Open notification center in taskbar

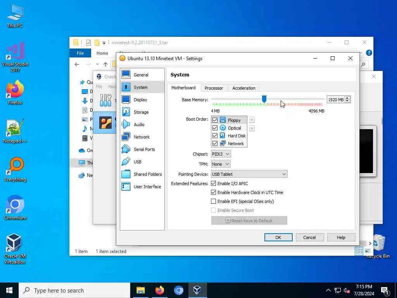[385, 290]
